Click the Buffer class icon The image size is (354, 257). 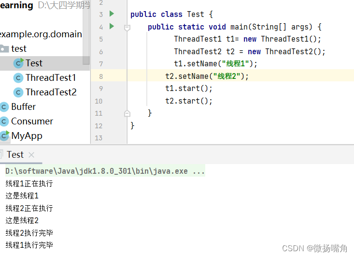pyautogui.click(x=4, y=107)
